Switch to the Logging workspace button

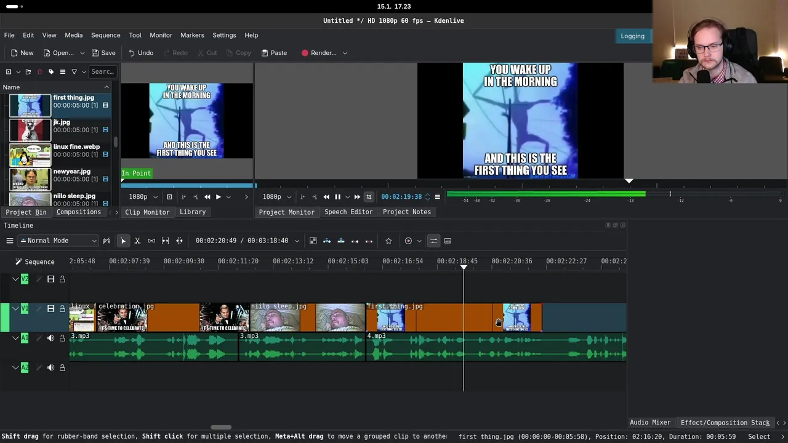[632, 36]
